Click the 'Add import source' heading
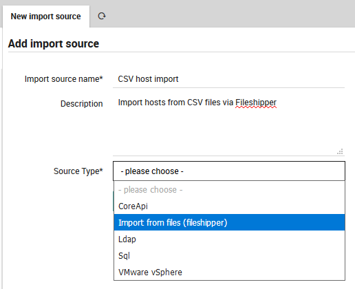Viewport: 355px width, 289px height. 54,43
